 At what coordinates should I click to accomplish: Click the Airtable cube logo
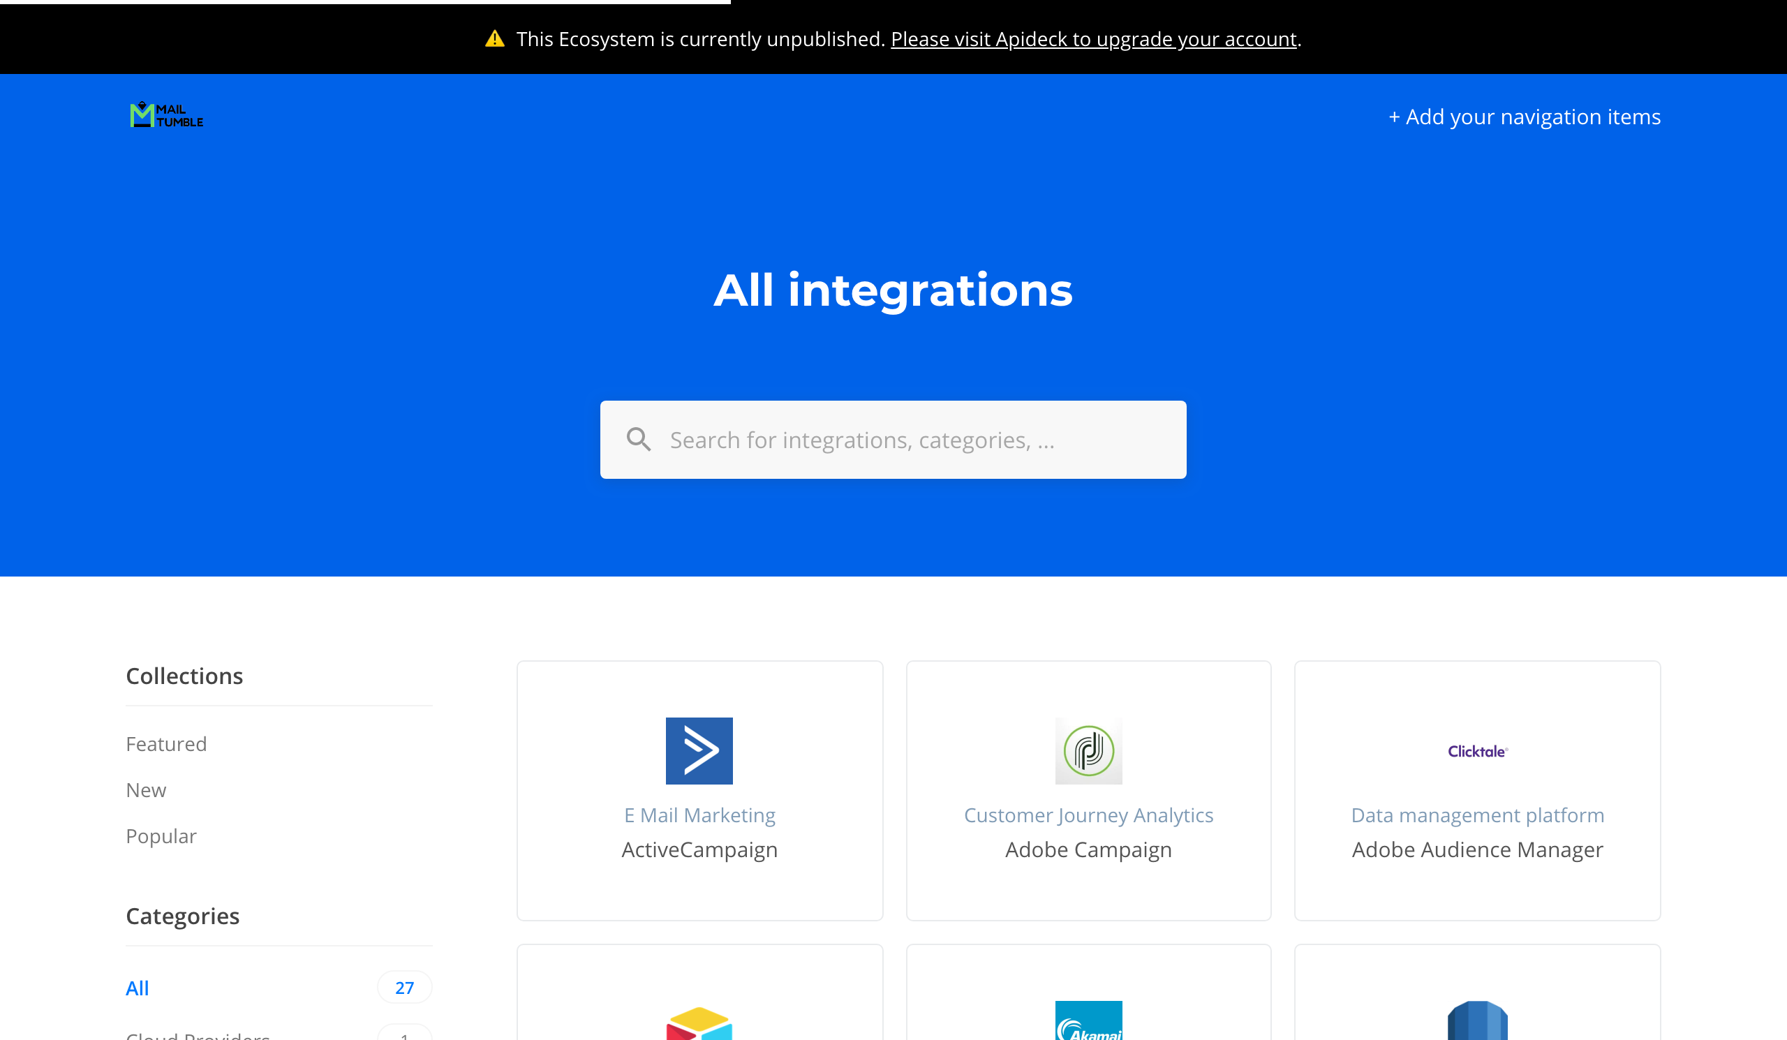coord(699,1023)
